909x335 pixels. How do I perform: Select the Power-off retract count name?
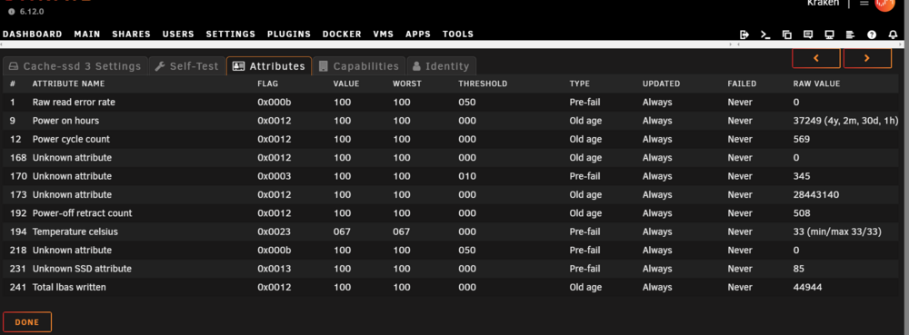pyautogui.click(x=82, y=213)
